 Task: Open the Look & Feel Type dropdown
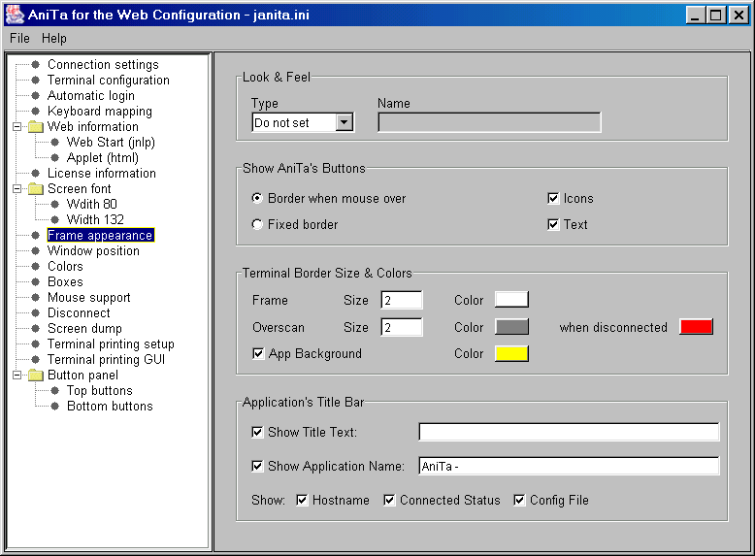point(344,122)
